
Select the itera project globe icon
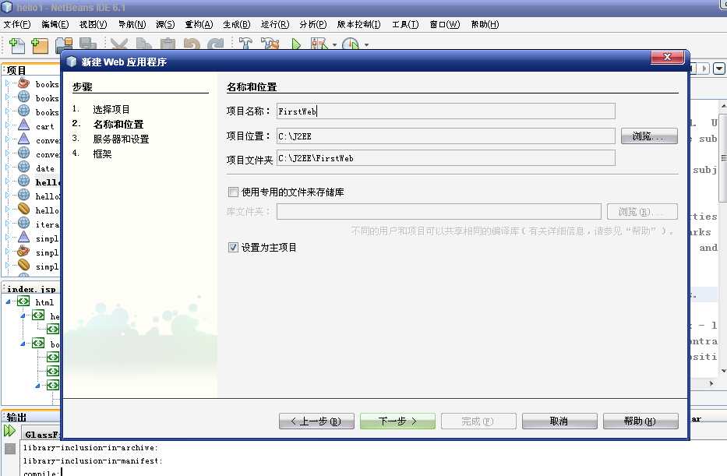(23, 223)
